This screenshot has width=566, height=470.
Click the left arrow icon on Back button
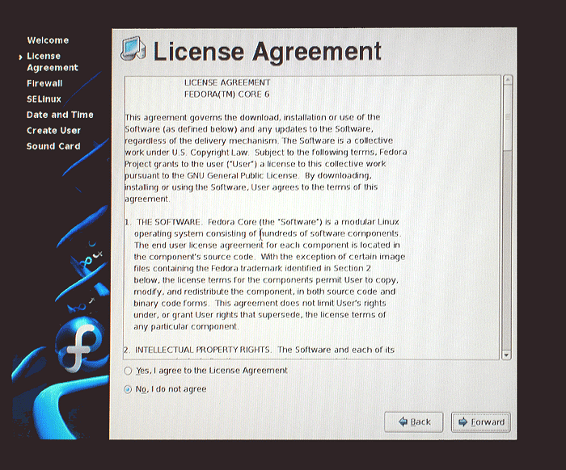click(403, 422)
